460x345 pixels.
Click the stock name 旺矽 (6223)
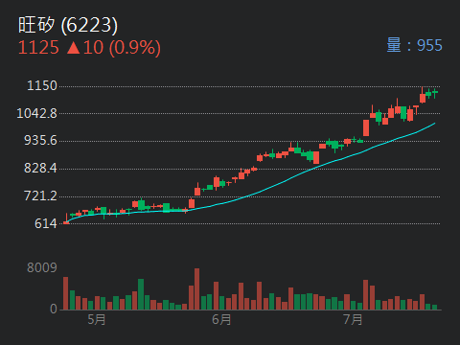pyautogui.click(x=68, y=25)
